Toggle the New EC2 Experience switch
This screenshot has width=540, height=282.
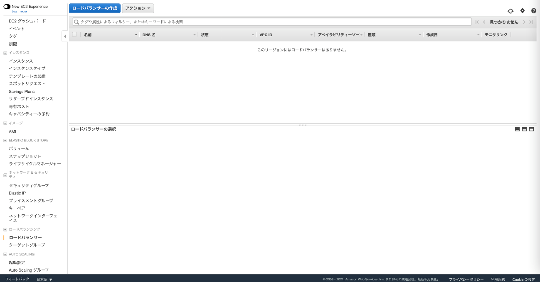coord(7,7)
